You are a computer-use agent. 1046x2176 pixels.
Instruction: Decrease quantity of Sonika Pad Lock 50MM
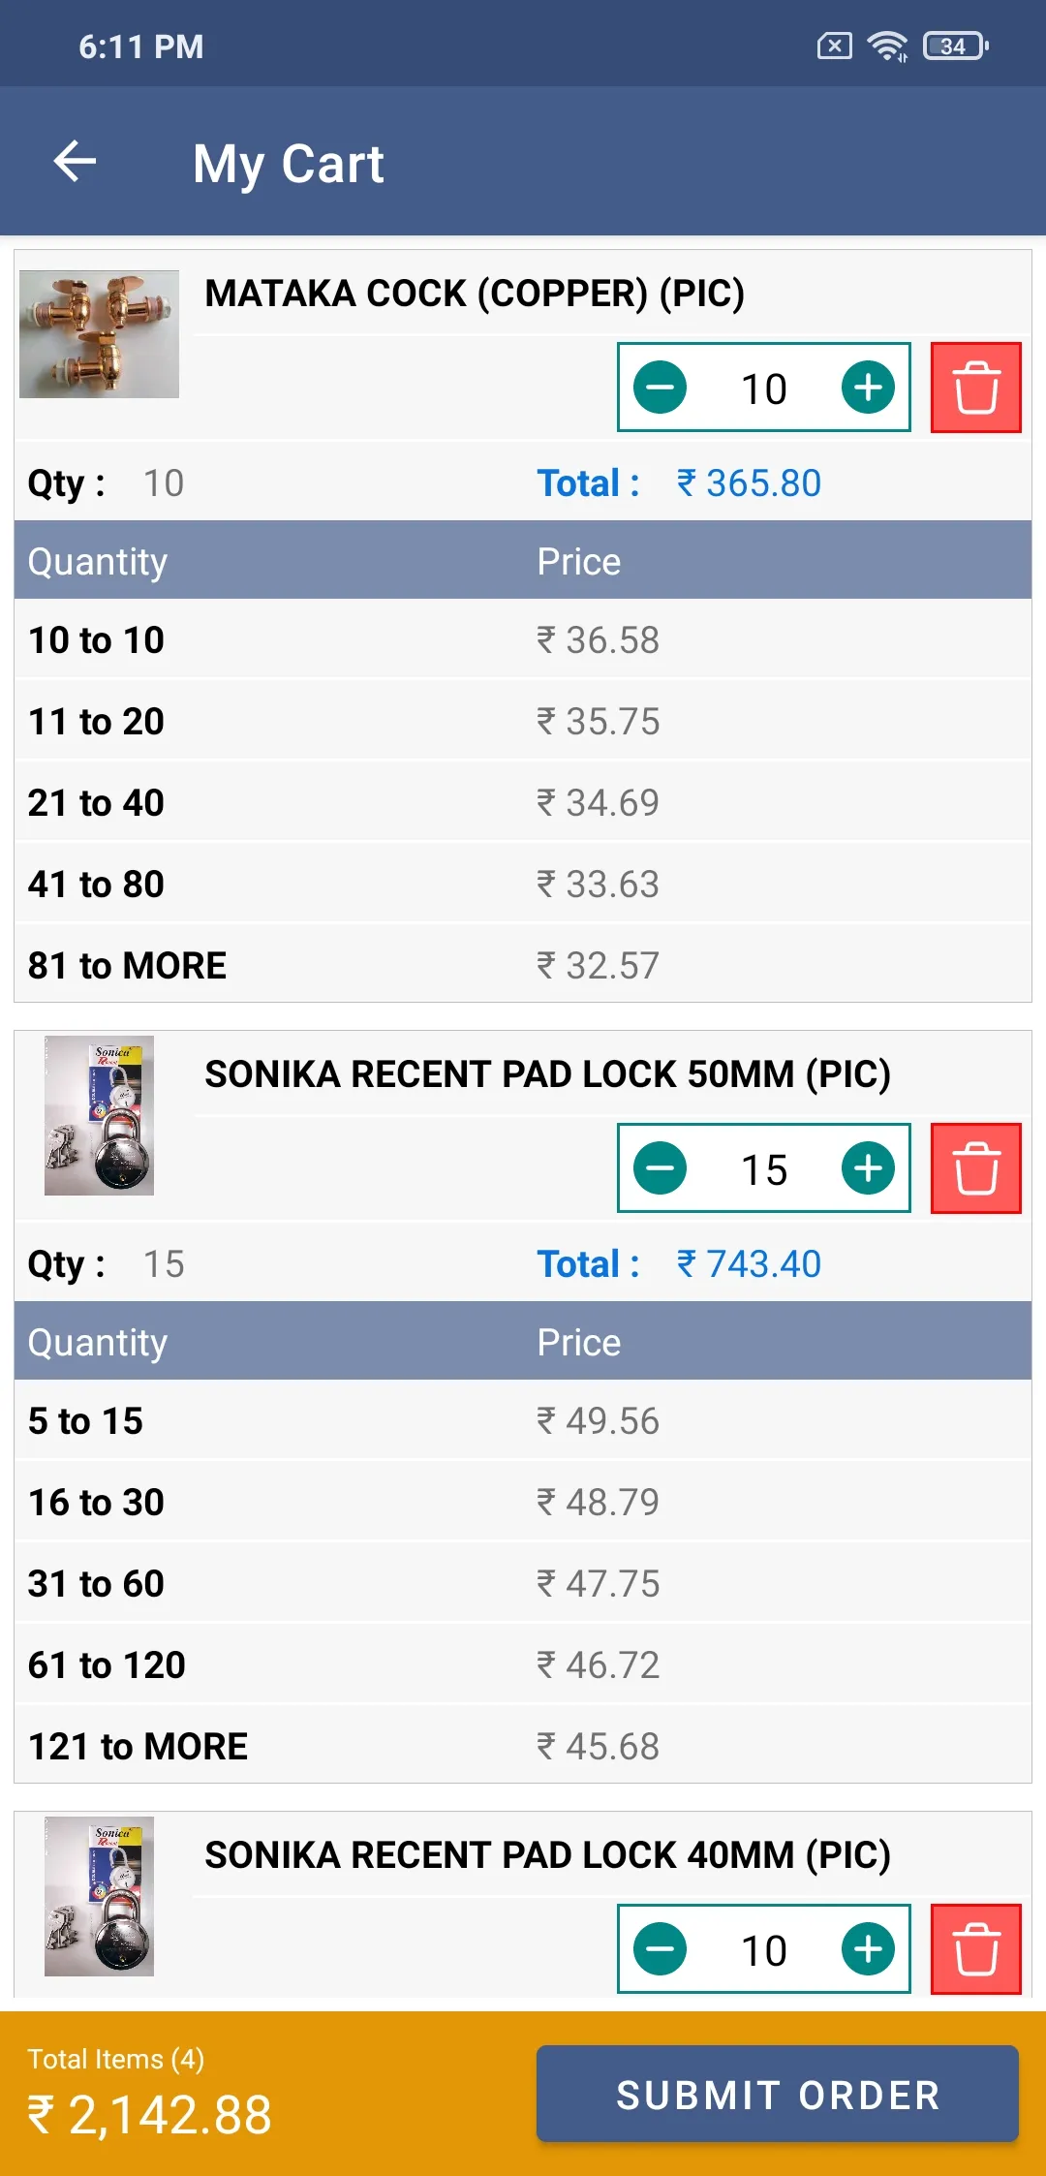point(660,1168)
